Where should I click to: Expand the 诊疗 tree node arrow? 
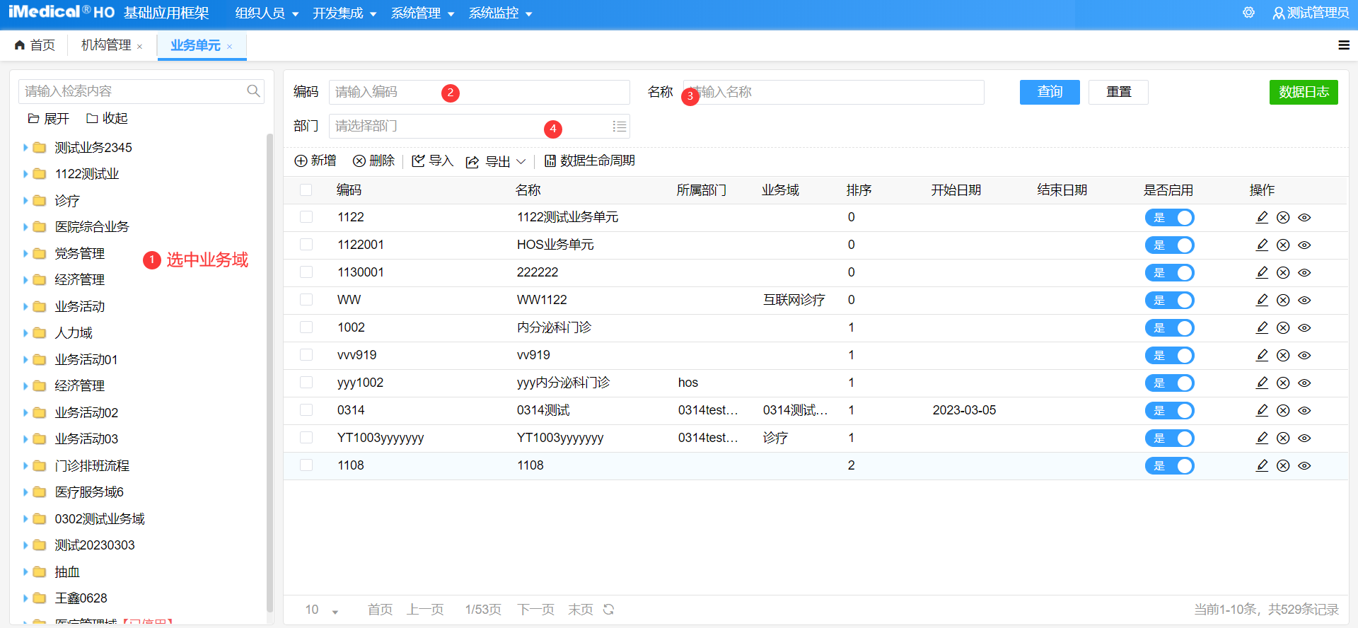pos(25,201)
